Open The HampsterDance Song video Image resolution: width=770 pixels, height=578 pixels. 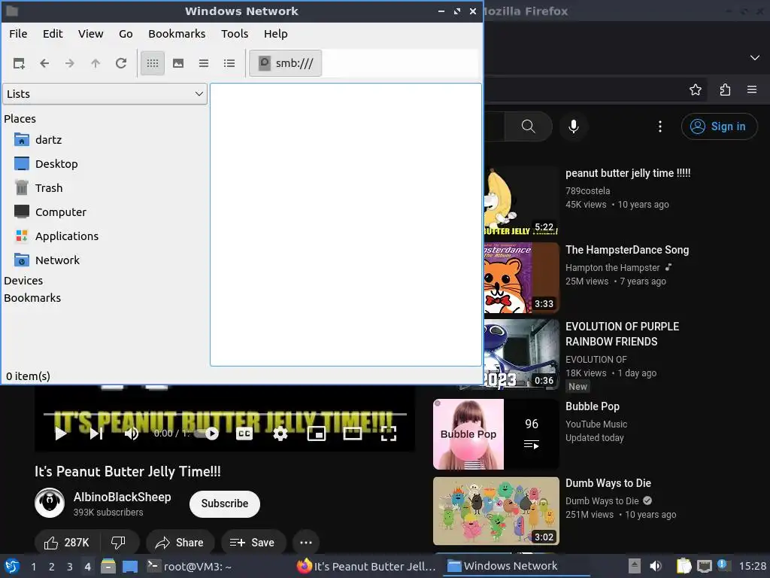627,250
